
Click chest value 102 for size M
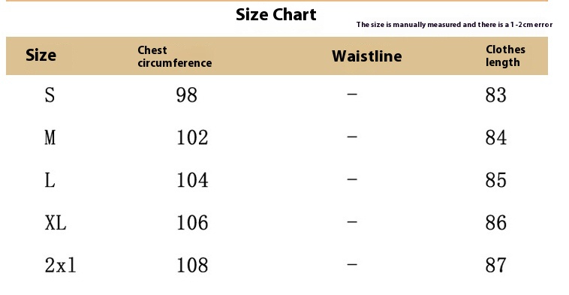192,137
